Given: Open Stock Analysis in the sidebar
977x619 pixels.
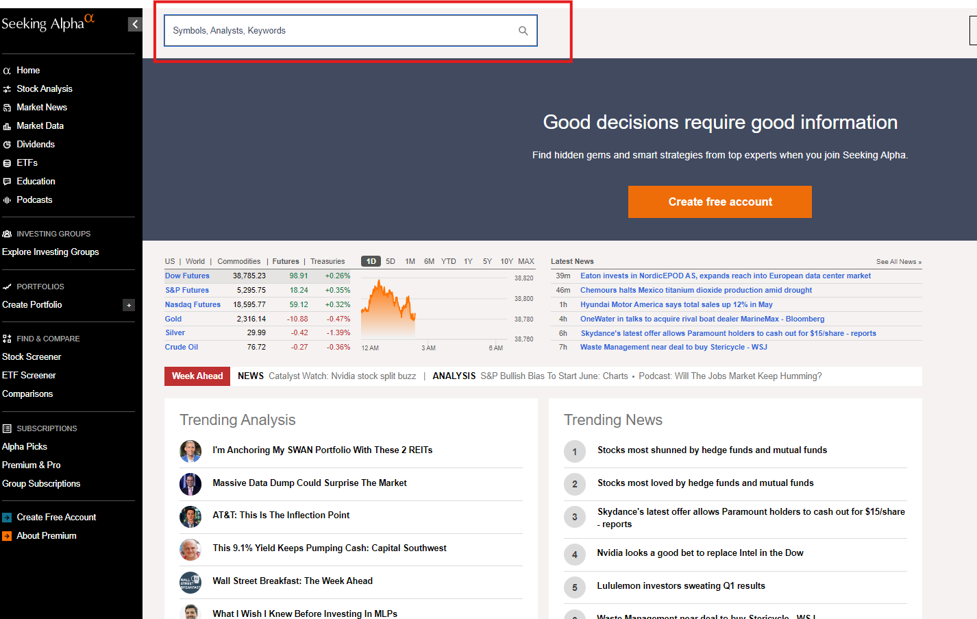Looking at the screenshot, I should pos(45,88).
